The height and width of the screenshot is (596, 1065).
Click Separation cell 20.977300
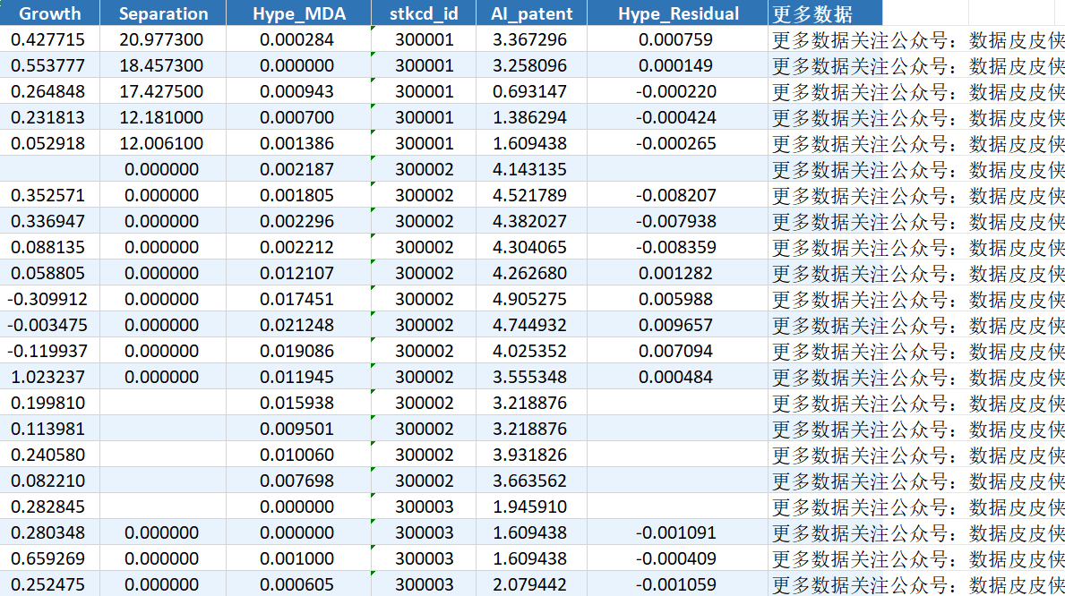click(163, 39)
